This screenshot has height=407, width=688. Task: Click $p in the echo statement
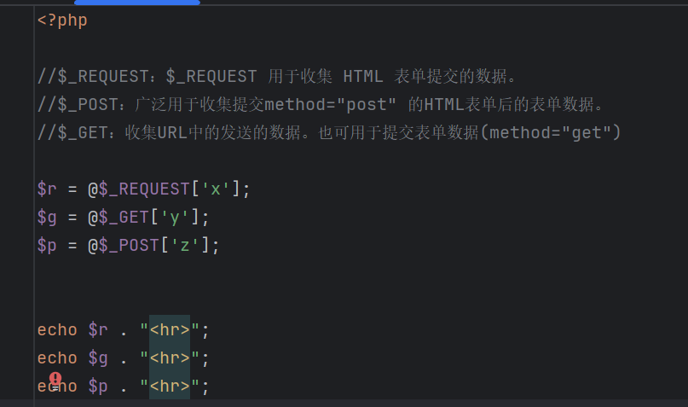tap(98, 387)
